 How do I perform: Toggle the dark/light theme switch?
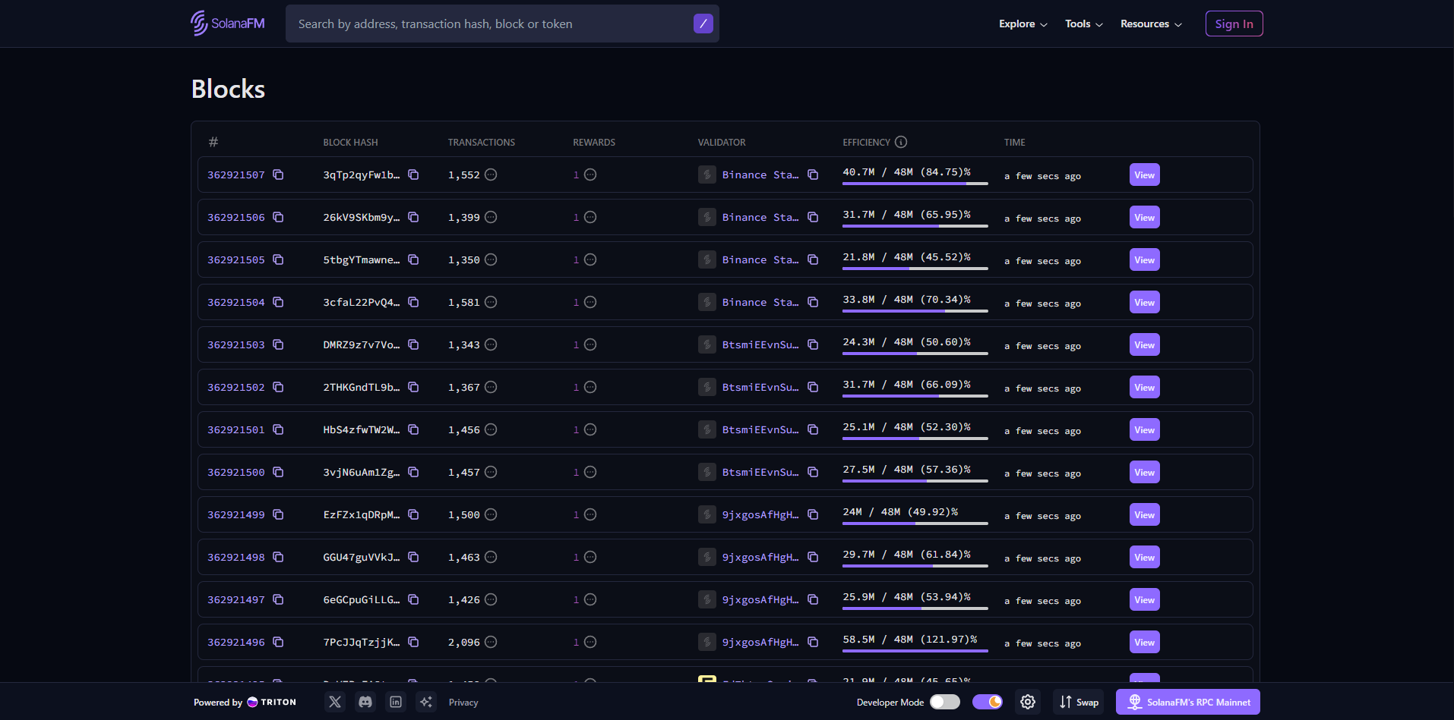988,702
